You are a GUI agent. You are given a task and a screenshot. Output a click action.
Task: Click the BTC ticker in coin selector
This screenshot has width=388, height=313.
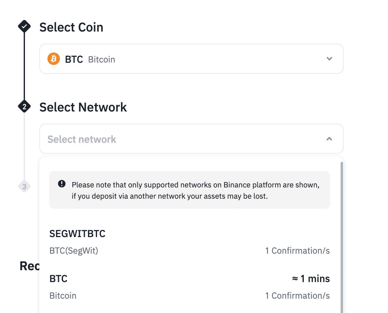pos(74,59)
